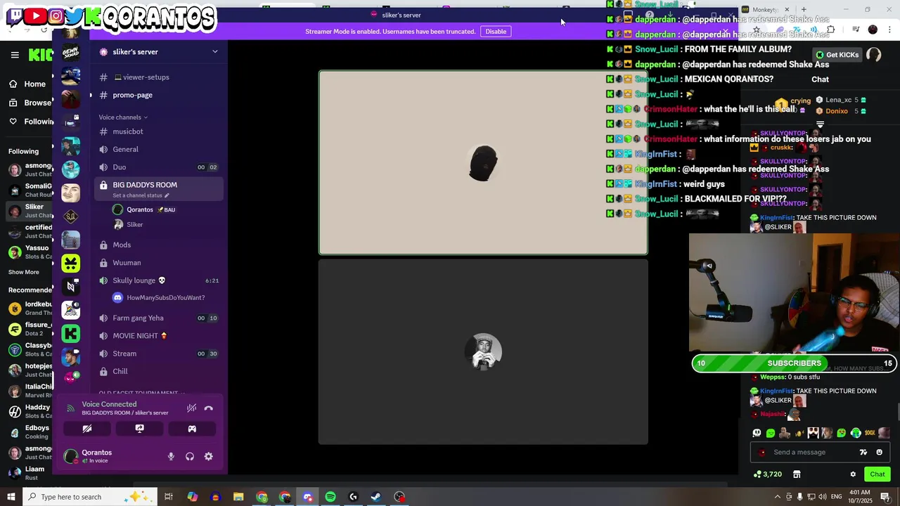Join the Skully lounge voice channel
The height and width of the screenshot is (506, 900).
(x=159, y=280)
